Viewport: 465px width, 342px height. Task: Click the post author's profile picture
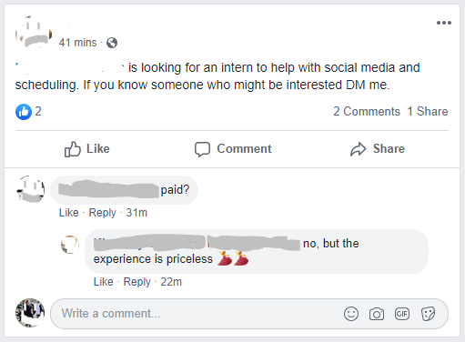(34, 32)
